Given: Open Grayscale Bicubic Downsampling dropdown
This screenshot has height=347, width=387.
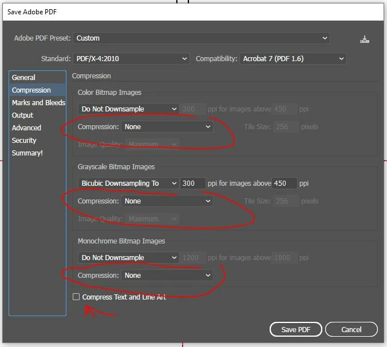Looking at the screenshot, I should click(129, 184).
